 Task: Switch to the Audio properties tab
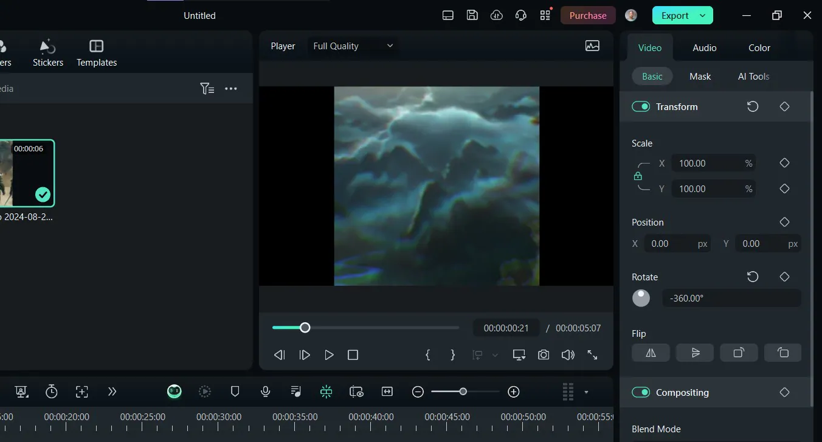coord(705,47)
